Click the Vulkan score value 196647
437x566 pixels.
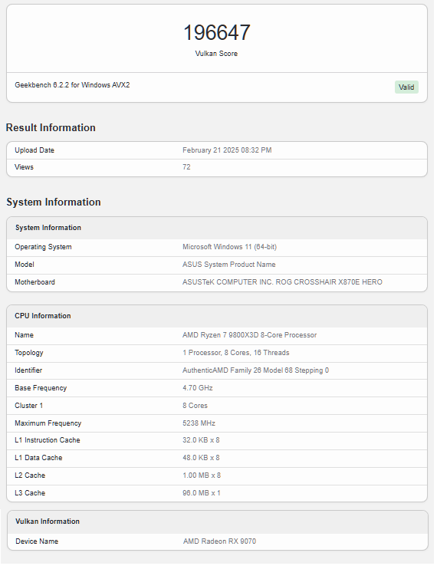click(x=216, y=32)
